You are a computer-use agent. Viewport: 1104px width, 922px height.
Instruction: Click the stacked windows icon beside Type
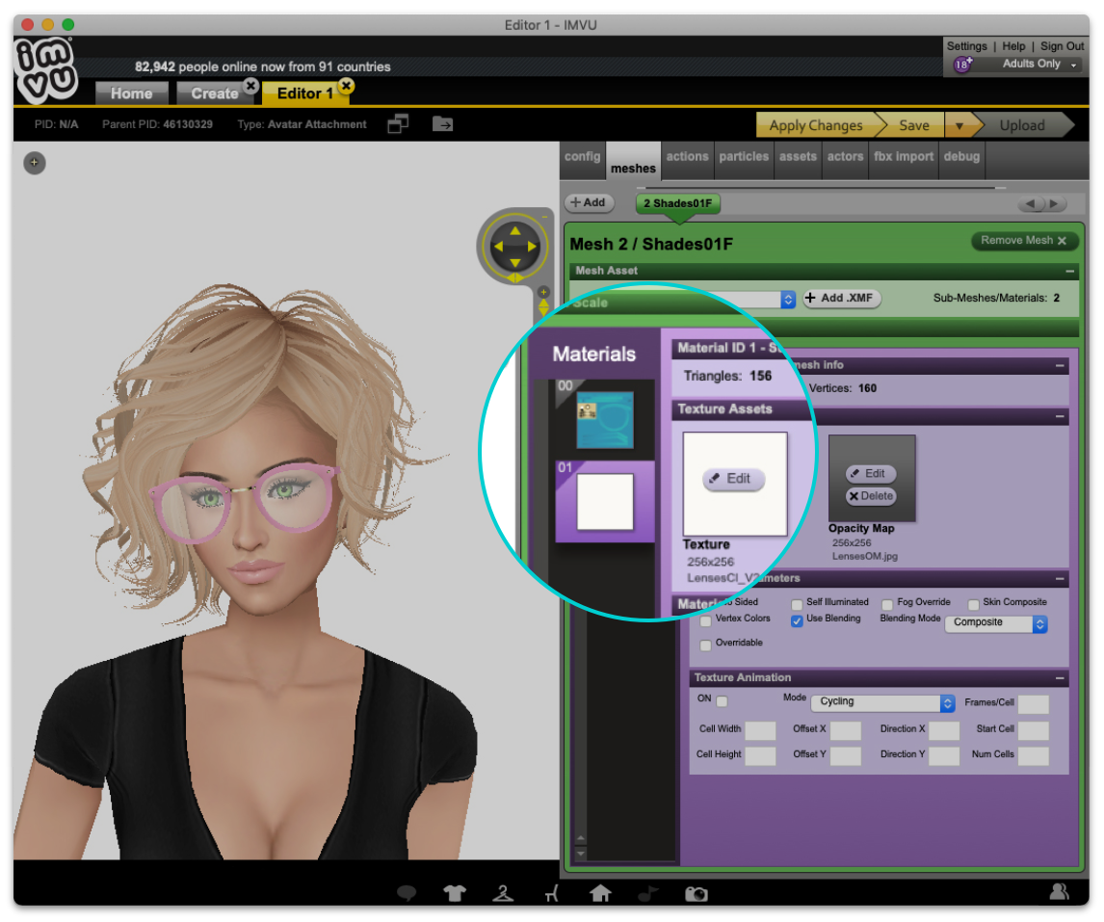(398, 124)
